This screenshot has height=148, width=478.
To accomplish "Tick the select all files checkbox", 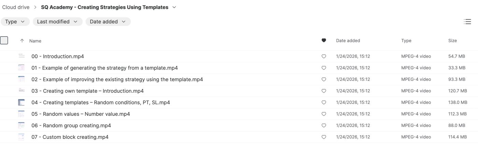I will pos(4,40).
